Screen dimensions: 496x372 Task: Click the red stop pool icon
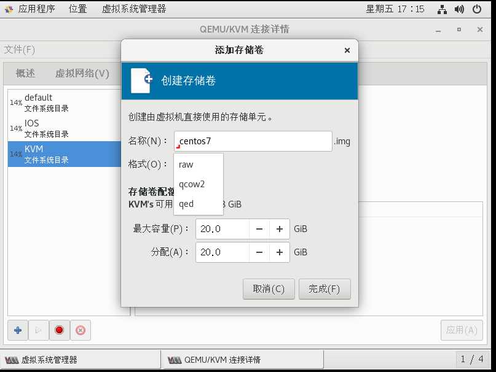click(59, 330)
